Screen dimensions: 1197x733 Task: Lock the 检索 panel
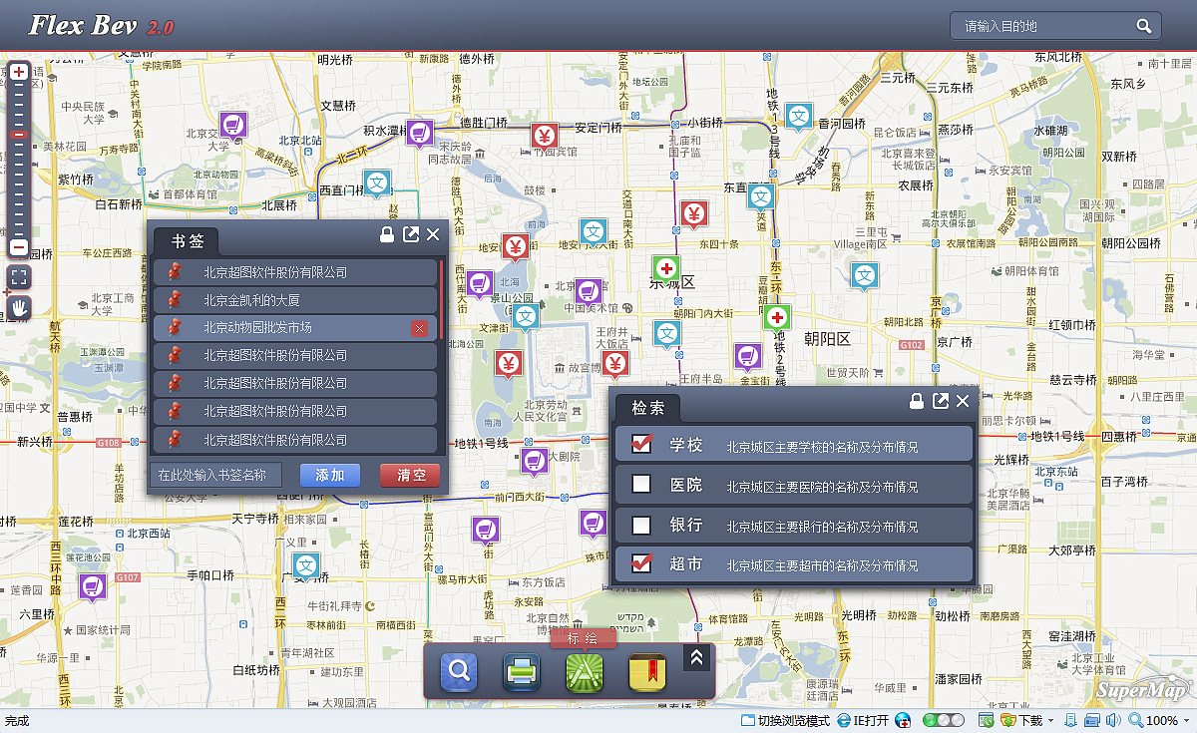pyautogui.click(x=917, y=401)
